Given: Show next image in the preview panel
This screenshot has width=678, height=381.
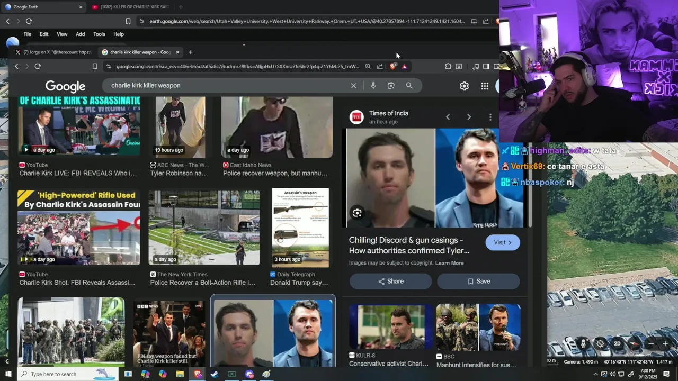Looking at the screenshot, I should (469, 117).
